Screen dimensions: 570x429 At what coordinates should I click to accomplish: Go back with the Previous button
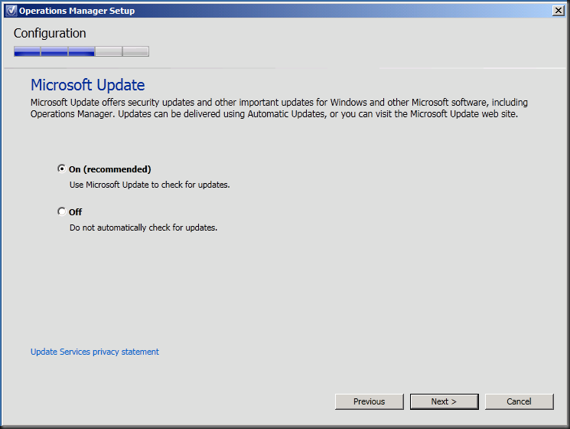click(x=370, y=401)
